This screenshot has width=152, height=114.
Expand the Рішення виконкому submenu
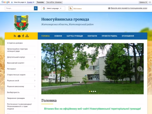[x=35, y=86]
